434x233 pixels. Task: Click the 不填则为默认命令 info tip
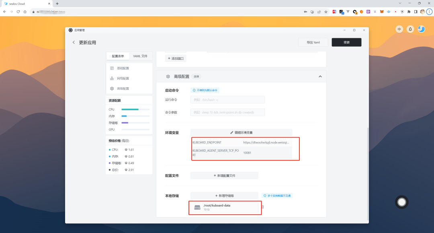point(205,90)
